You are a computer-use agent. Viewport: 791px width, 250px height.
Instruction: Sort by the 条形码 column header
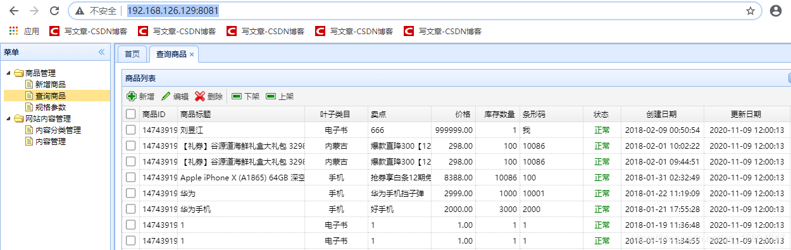(x=551, y=115)
